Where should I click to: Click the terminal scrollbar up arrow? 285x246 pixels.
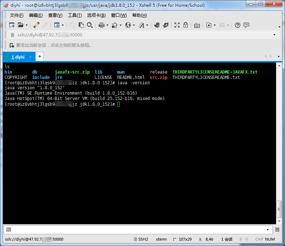pyautogui.click(x=279, y=66)
